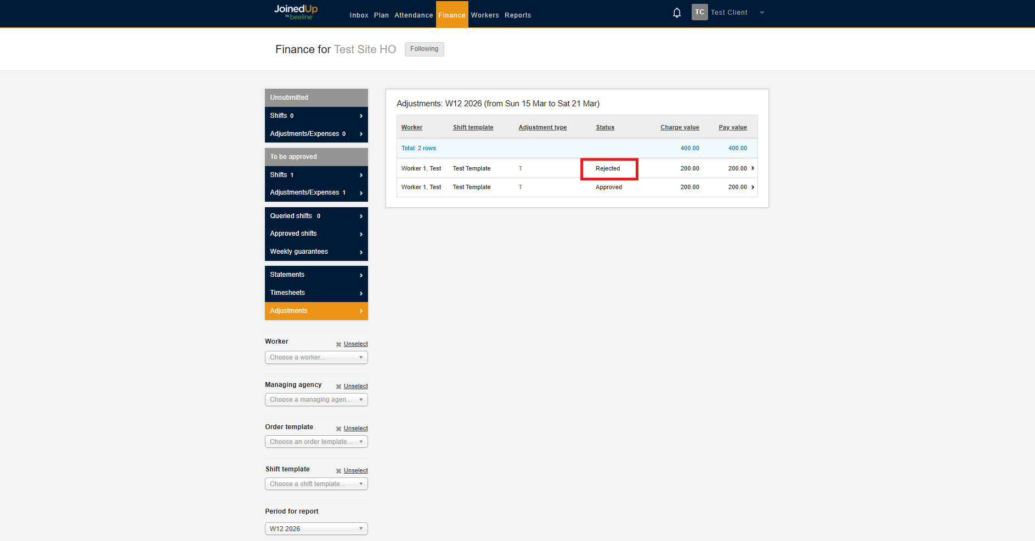This screenshot has width=1035, height=541.
Task: Click the TC user avatar
Action: coord(699,12)
